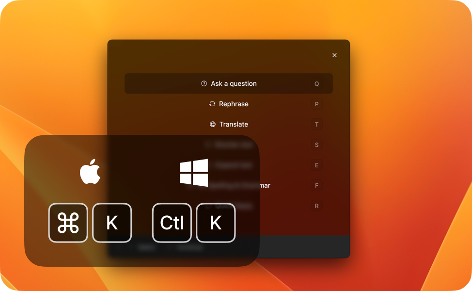Screen dimensions: 472x291
Task: Click the circular arrows icon beside Rephrase
Action: pyautogui.click(x=212, y=104)
